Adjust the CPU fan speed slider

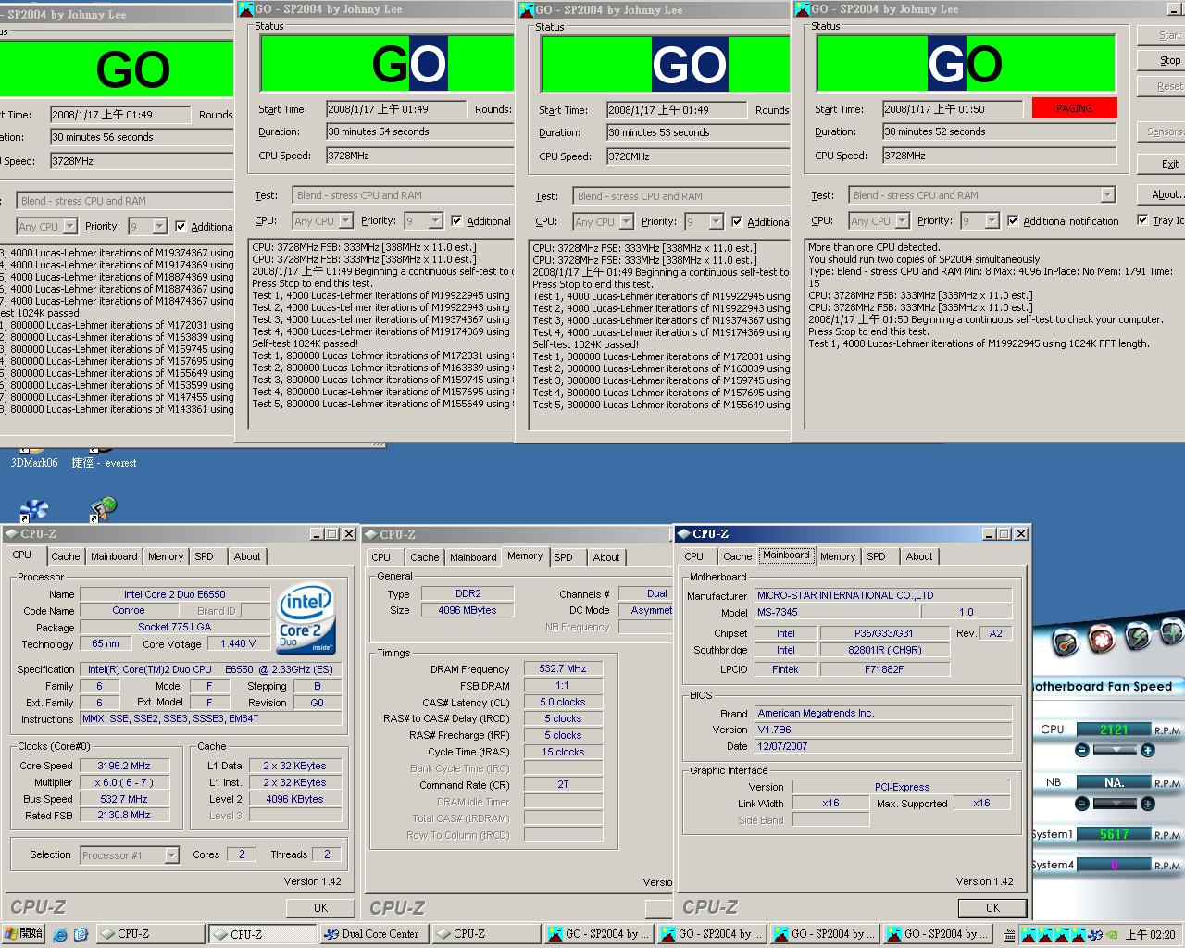point(1115,750)
